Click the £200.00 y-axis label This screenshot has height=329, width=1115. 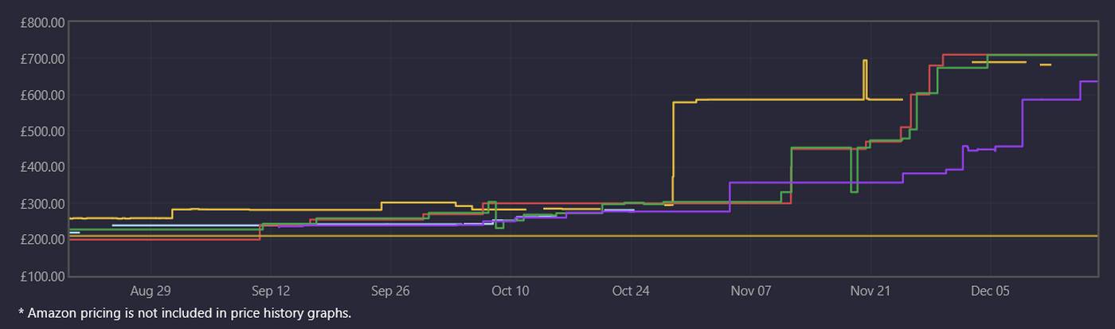(42, 240)
